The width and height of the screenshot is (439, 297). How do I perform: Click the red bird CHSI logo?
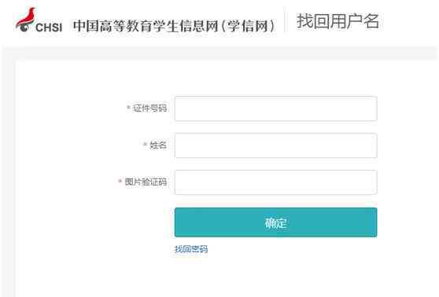[25, 20]
